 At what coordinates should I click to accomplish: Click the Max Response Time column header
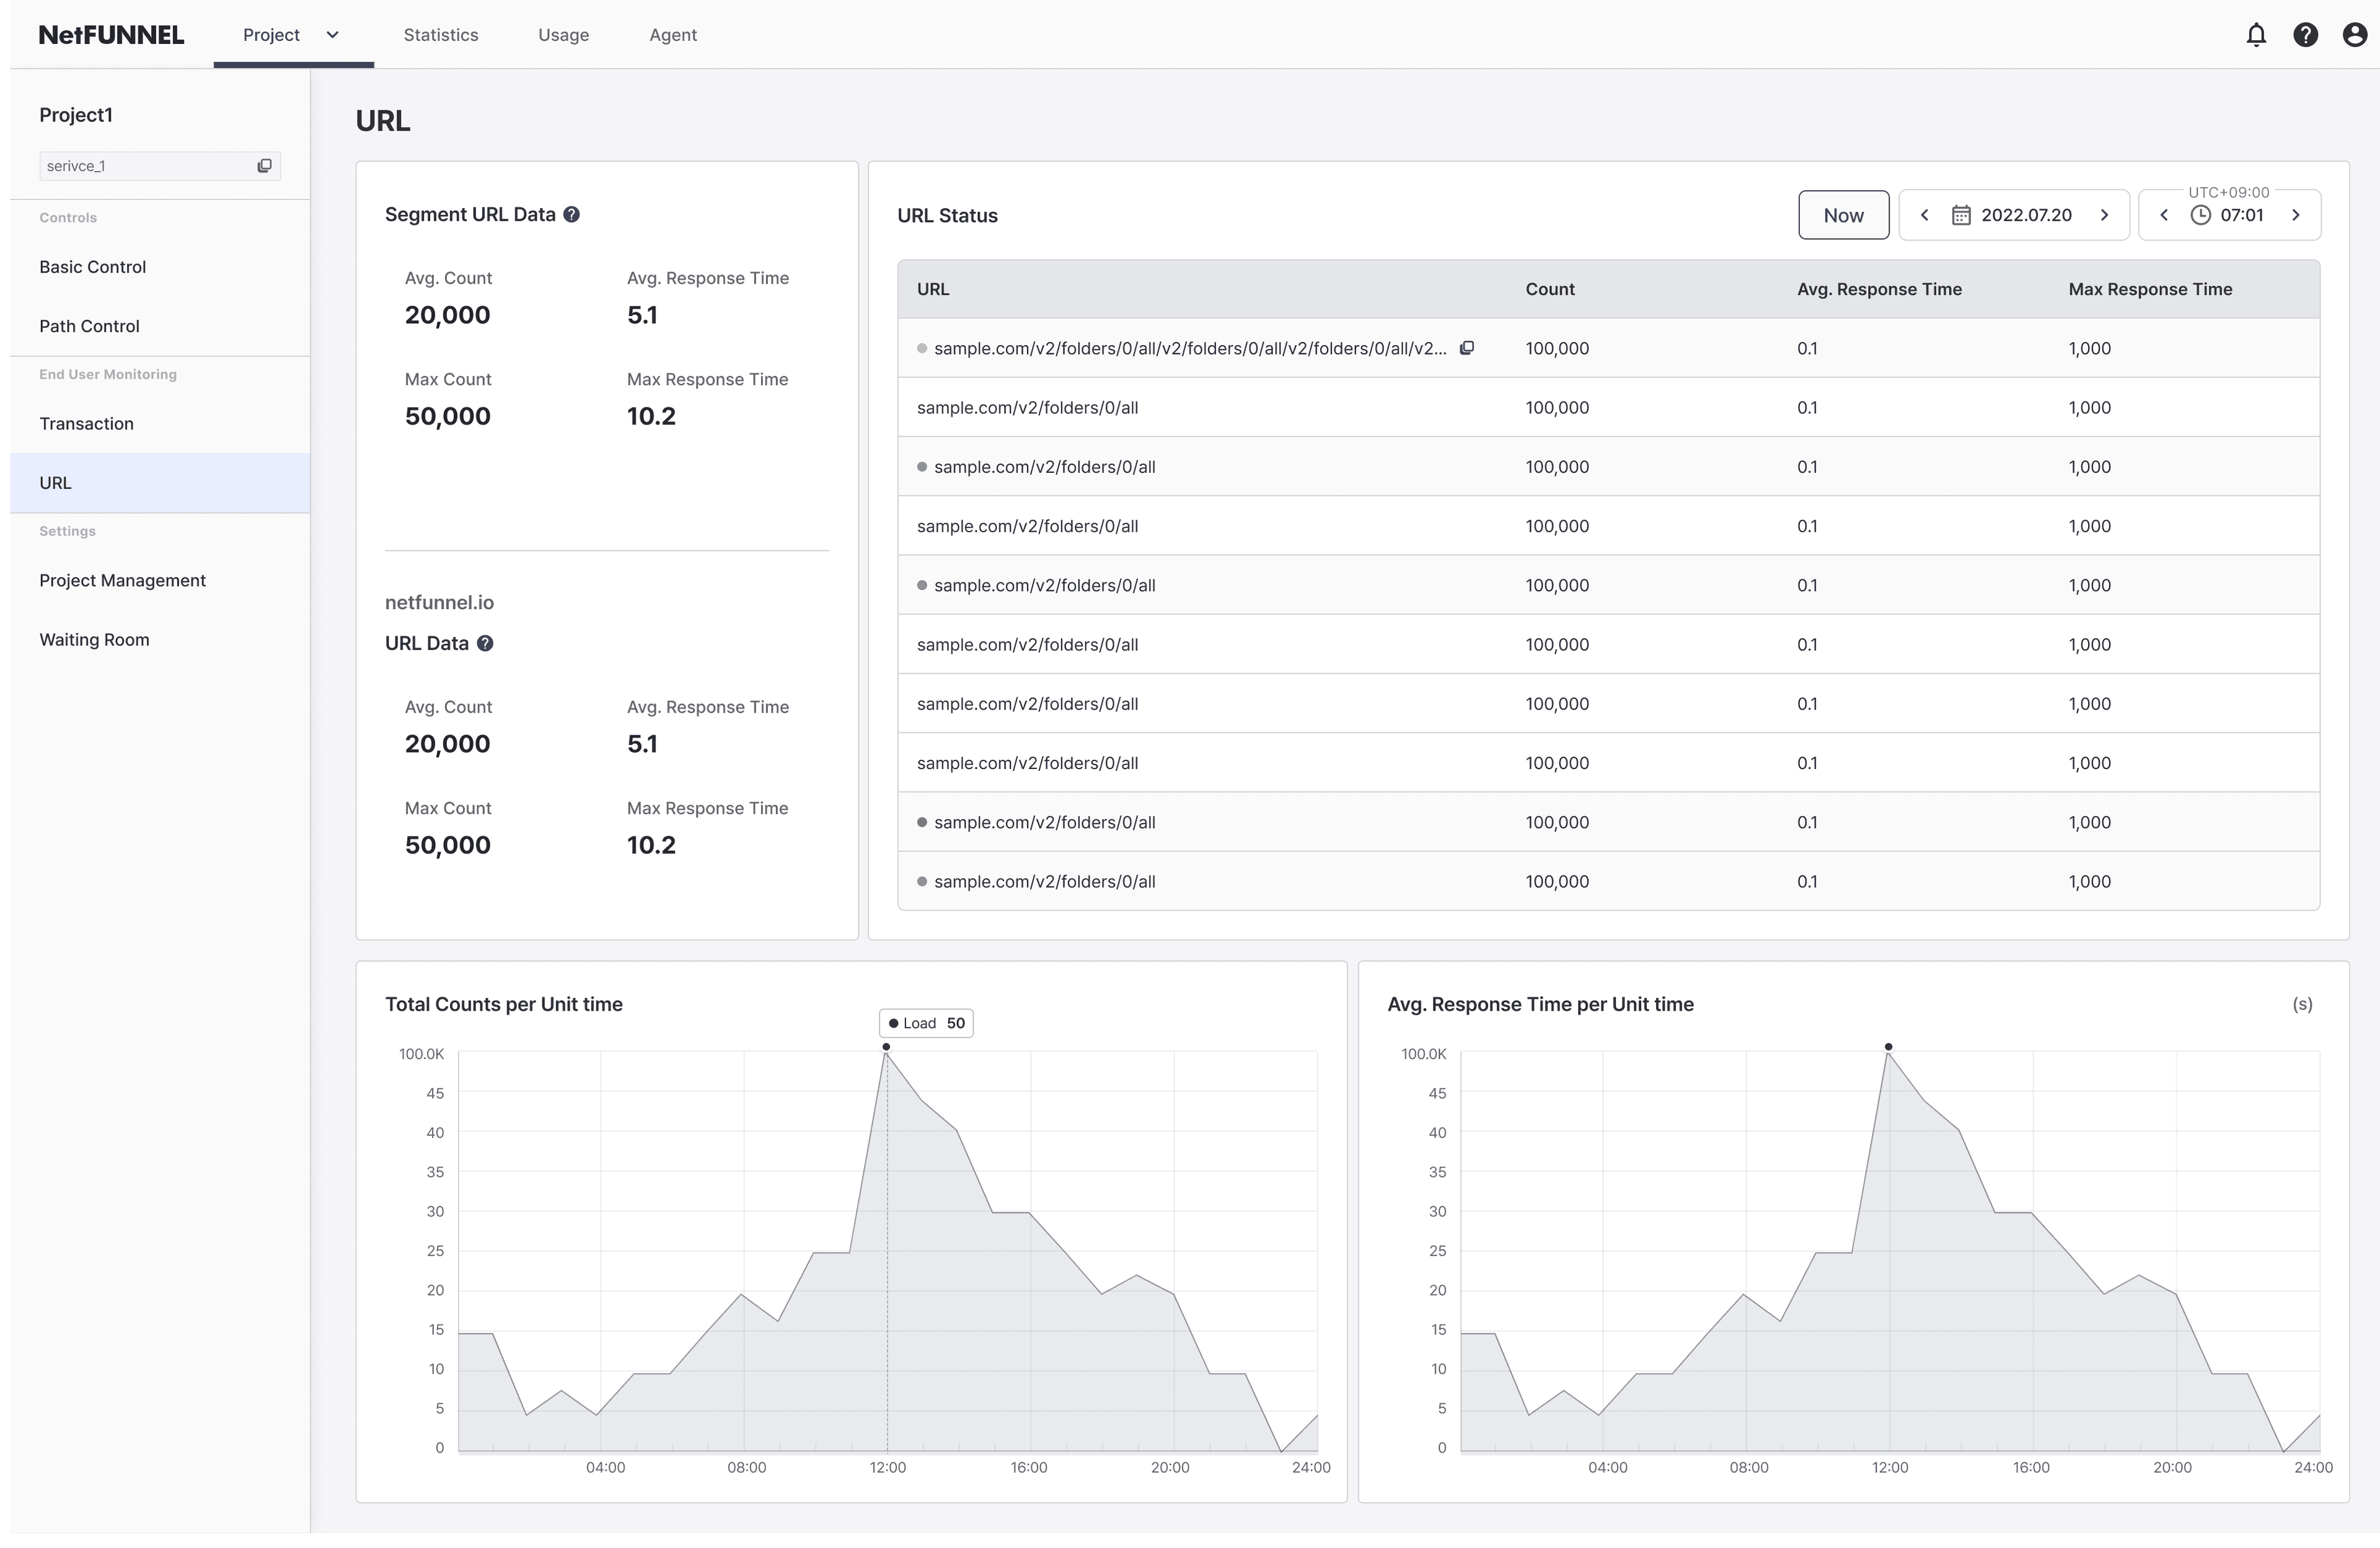[2150, 289]
